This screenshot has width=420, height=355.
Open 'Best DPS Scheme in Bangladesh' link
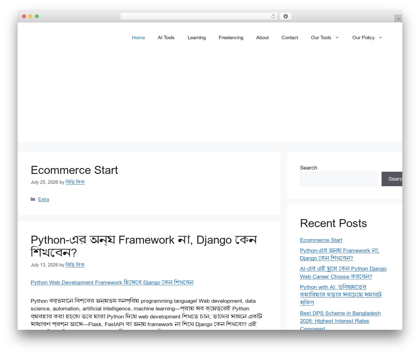click(x=340, y=321)
